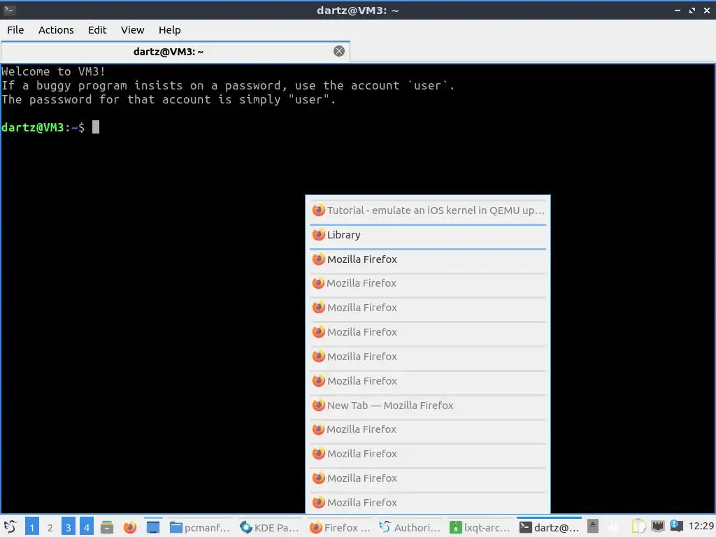Screen dimensions: 716x537
Task: Open the Help menu
Action: (x=169, y=30)
